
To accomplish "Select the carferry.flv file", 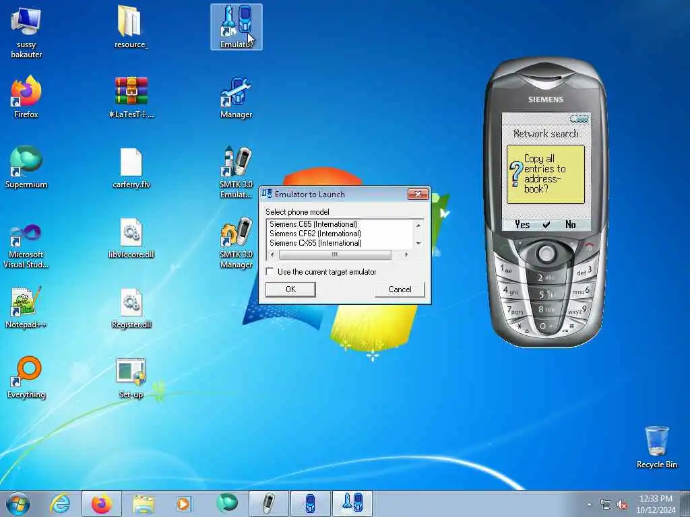I will point(131,168).
